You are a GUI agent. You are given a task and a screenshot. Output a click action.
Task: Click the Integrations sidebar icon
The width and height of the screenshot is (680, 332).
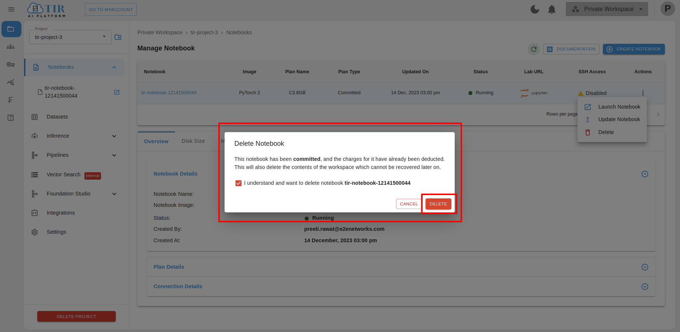coord(35,213)
